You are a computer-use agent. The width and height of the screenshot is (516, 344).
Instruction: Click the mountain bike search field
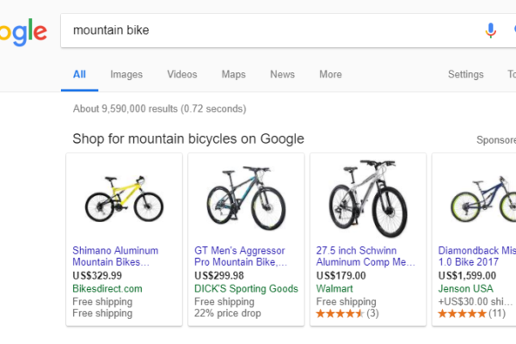pyautogui.click(x=258, y=30)
